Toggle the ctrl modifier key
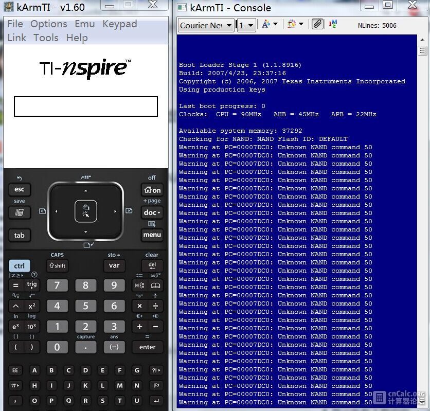The image size is (430, 411). 19,265
